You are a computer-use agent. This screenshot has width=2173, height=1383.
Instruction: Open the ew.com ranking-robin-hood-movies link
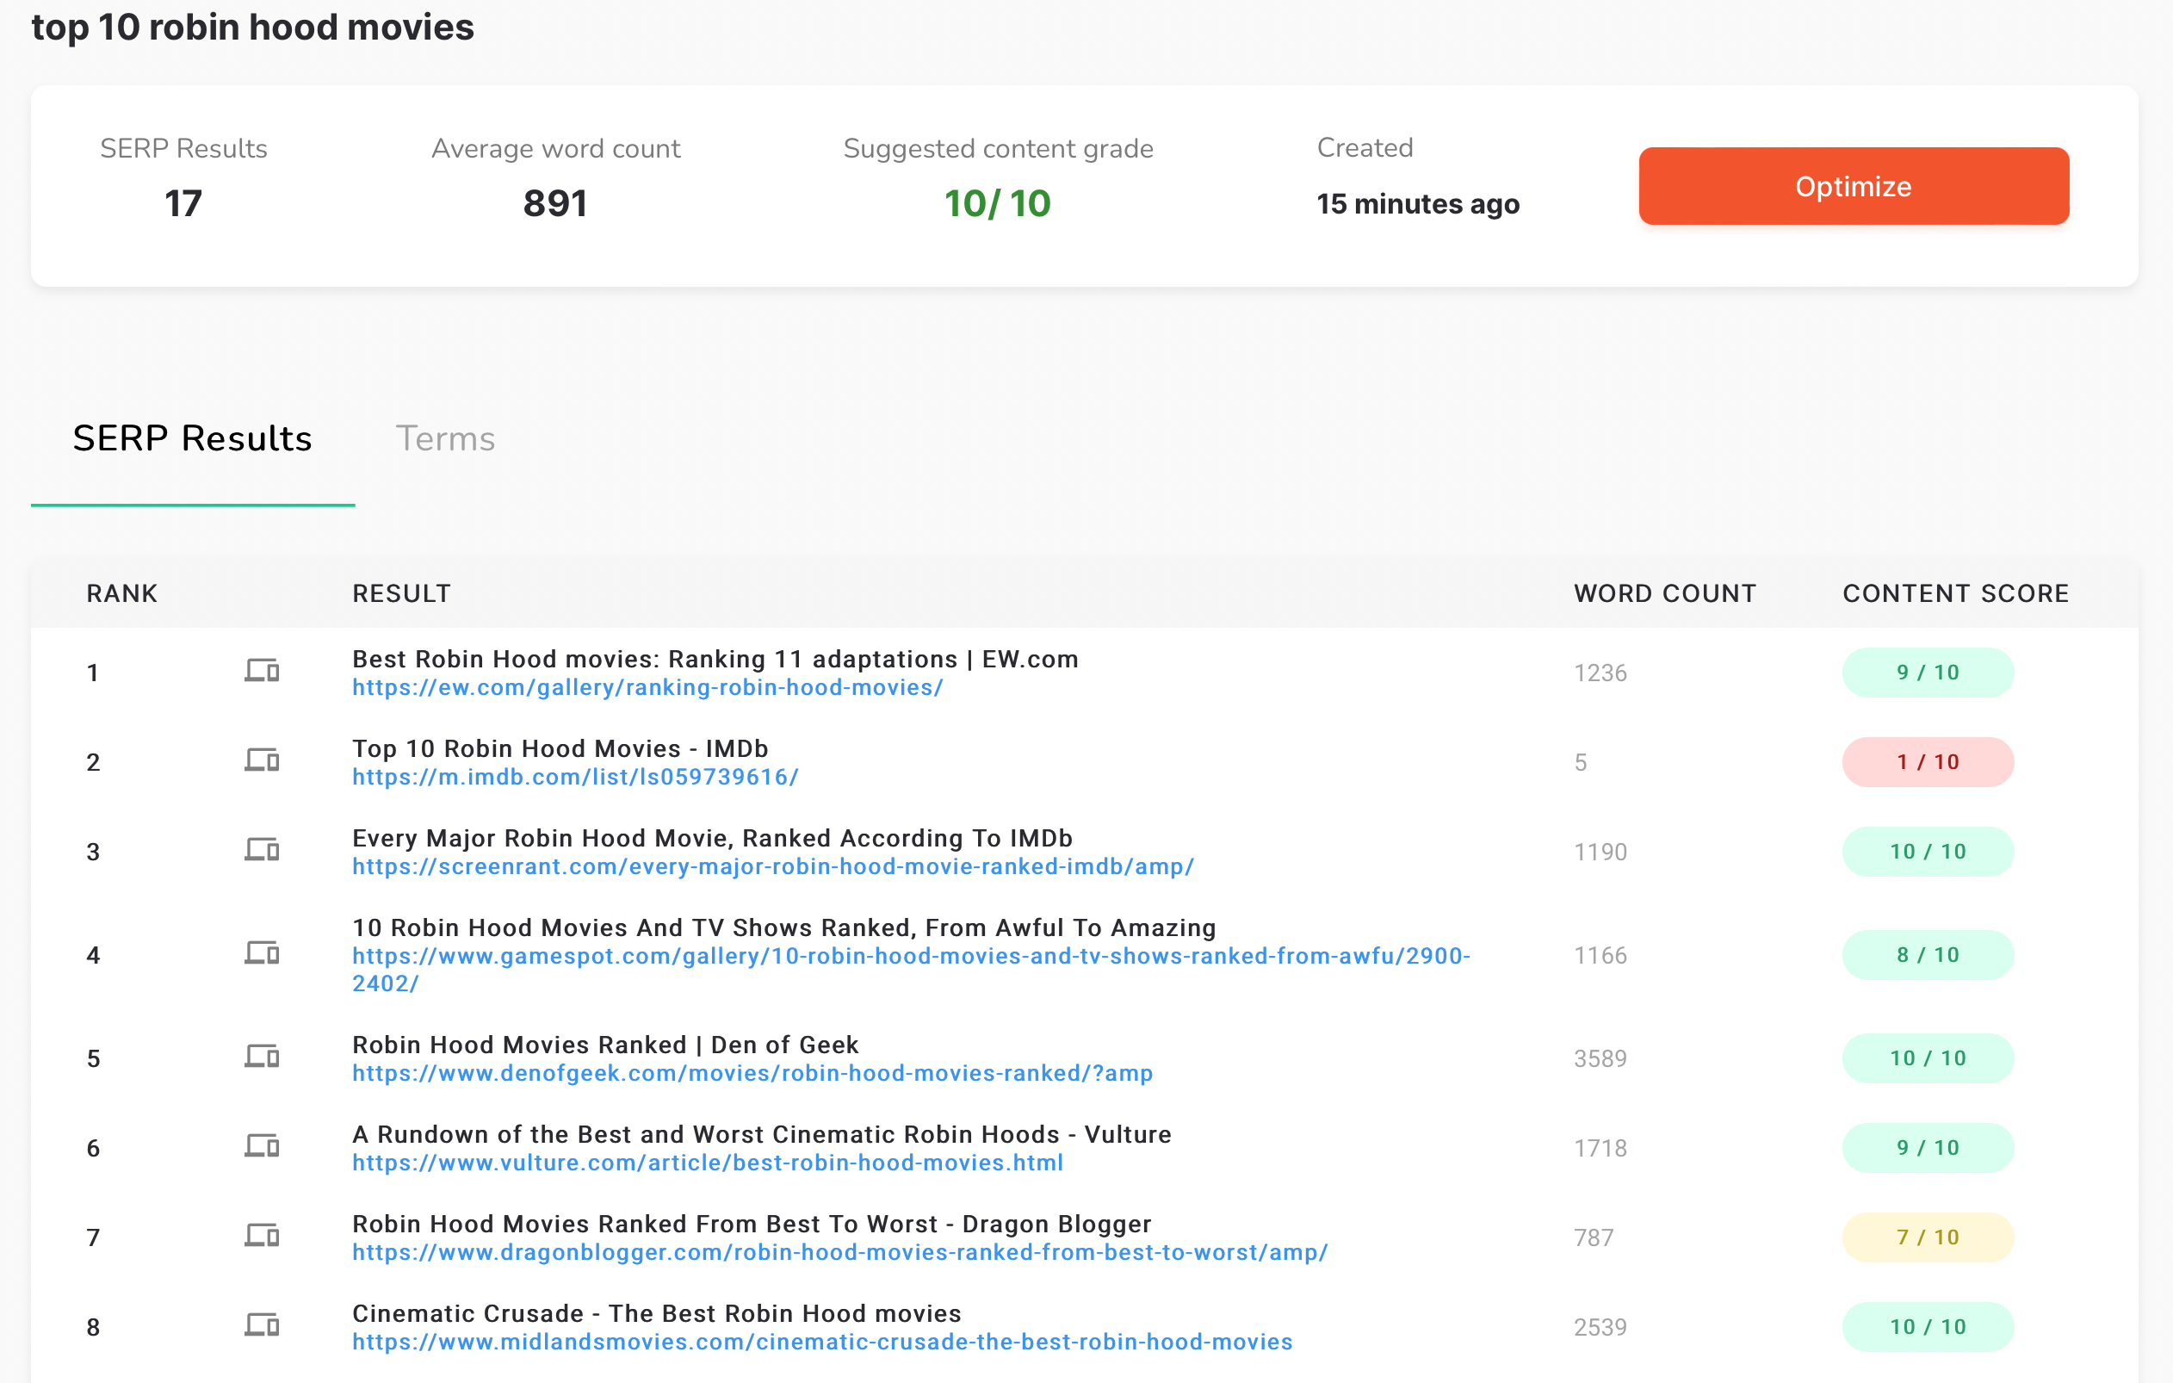tap(647, 688)
